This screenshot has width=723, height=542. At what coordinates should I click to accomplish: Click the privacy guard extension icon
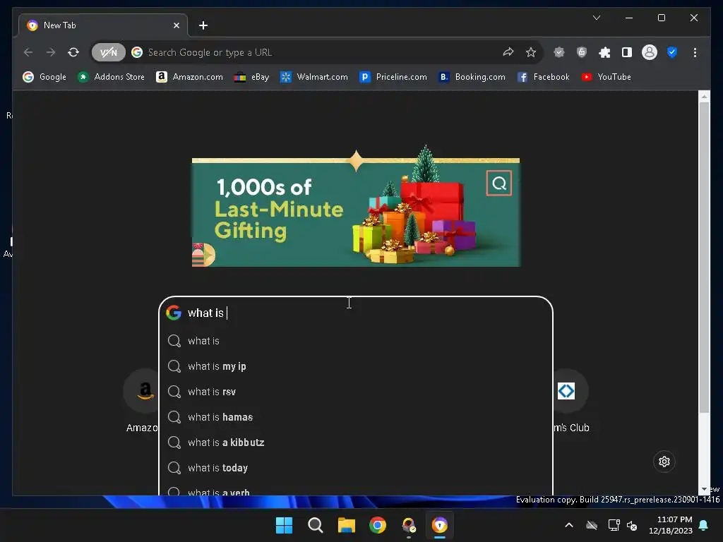pos(582,52)
